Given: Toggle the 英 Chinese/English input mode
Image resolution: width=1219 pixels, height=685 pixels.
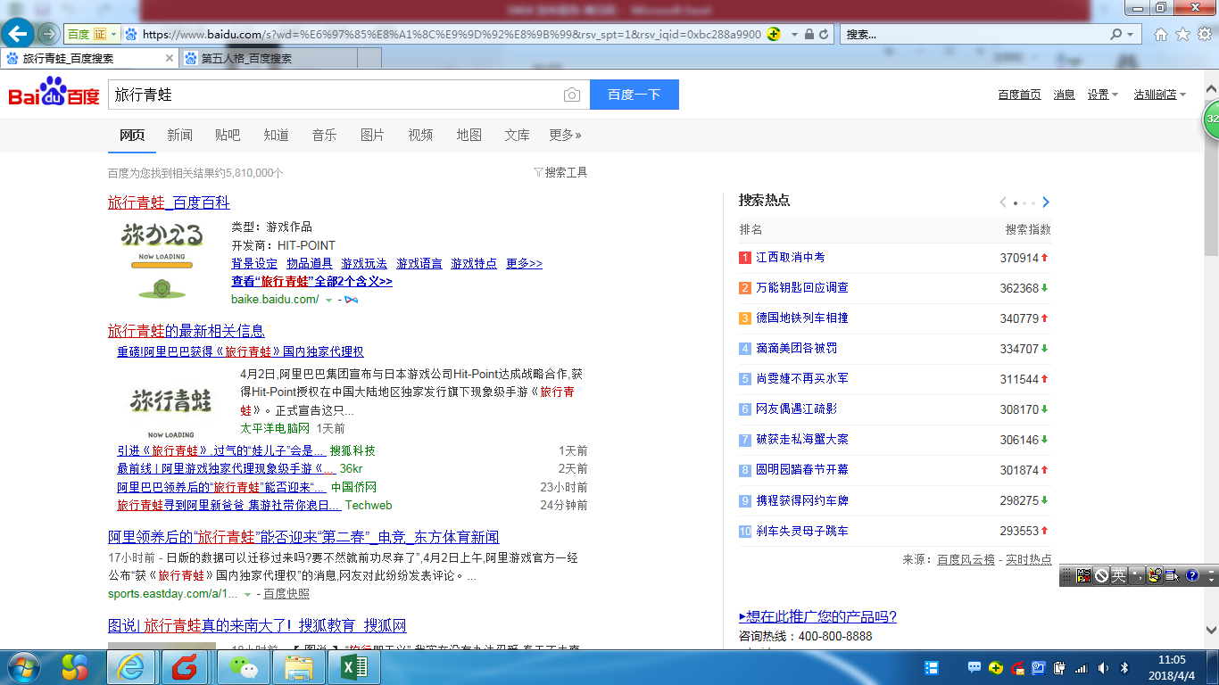Looking at the screenshot, I should [x=1118, y=576].
